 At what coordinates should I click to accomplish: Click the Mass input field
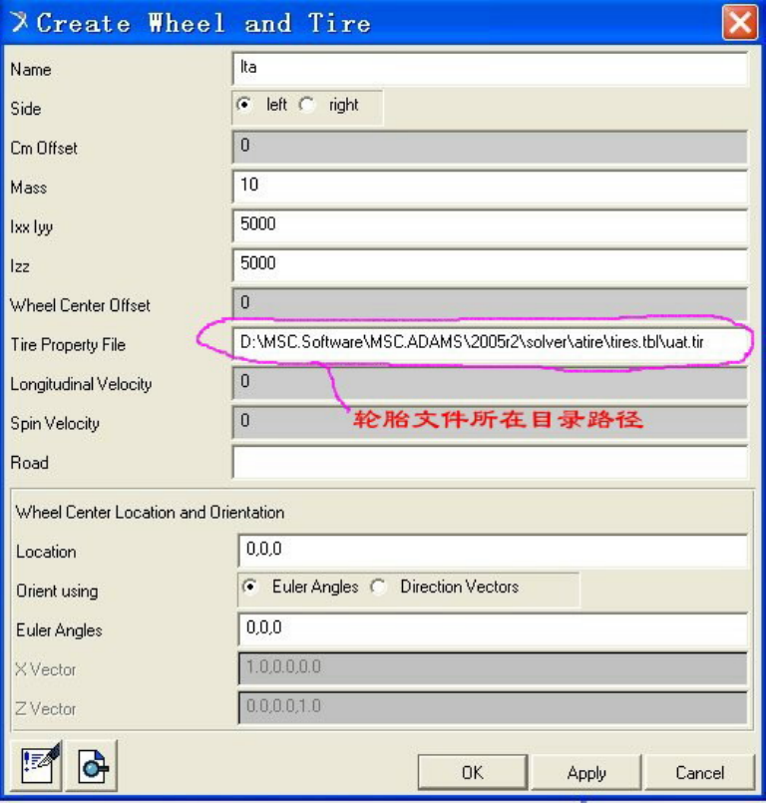coord(490,187)
